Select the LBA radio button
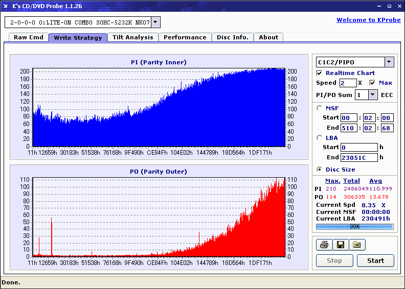 click(320, 138)
